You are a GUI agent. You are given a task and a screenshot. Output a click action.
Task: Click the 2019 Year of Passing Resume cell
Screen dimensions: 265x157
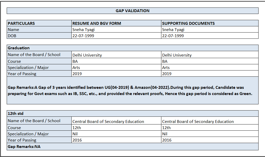[116, 74]
